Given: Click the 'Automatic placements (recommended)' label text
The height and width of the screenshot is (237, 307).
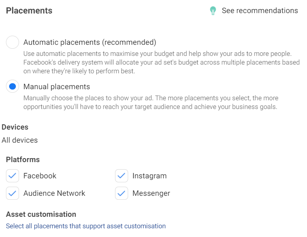Looking at the screenshot, I should [90, 42].
